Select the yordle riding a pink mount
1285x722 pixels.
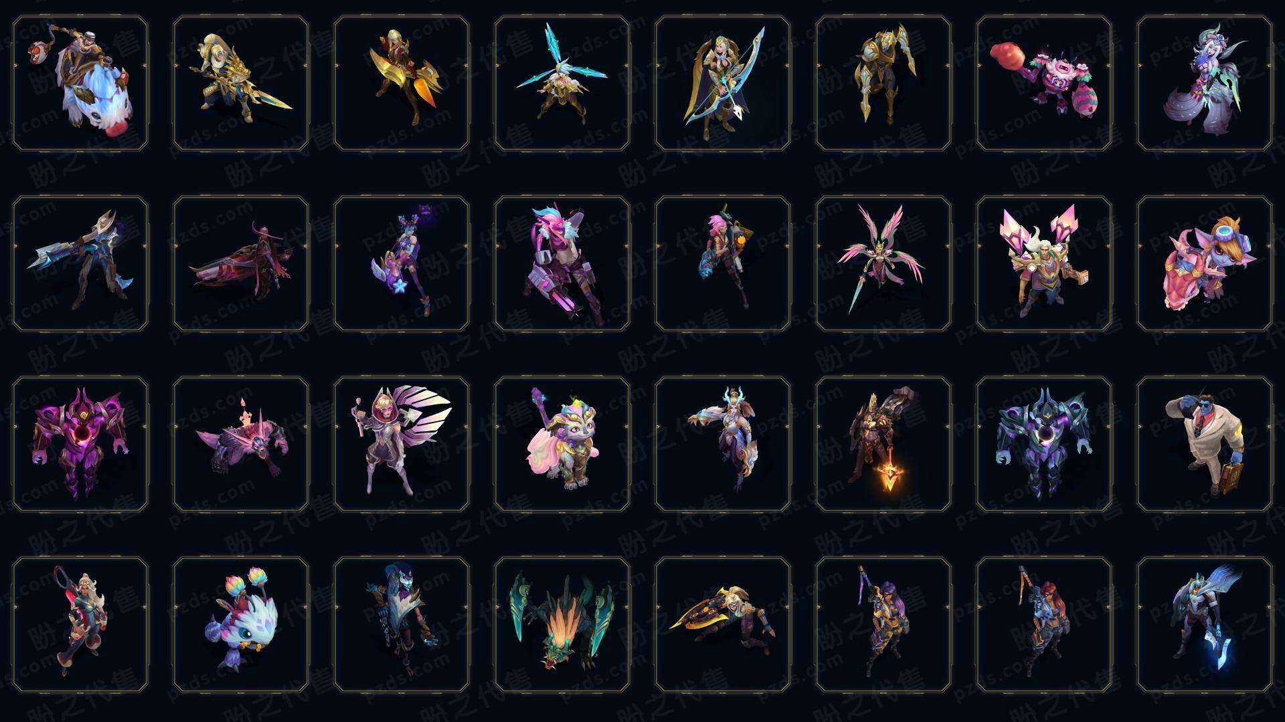pyautogui.click(x=1205, y=263)
